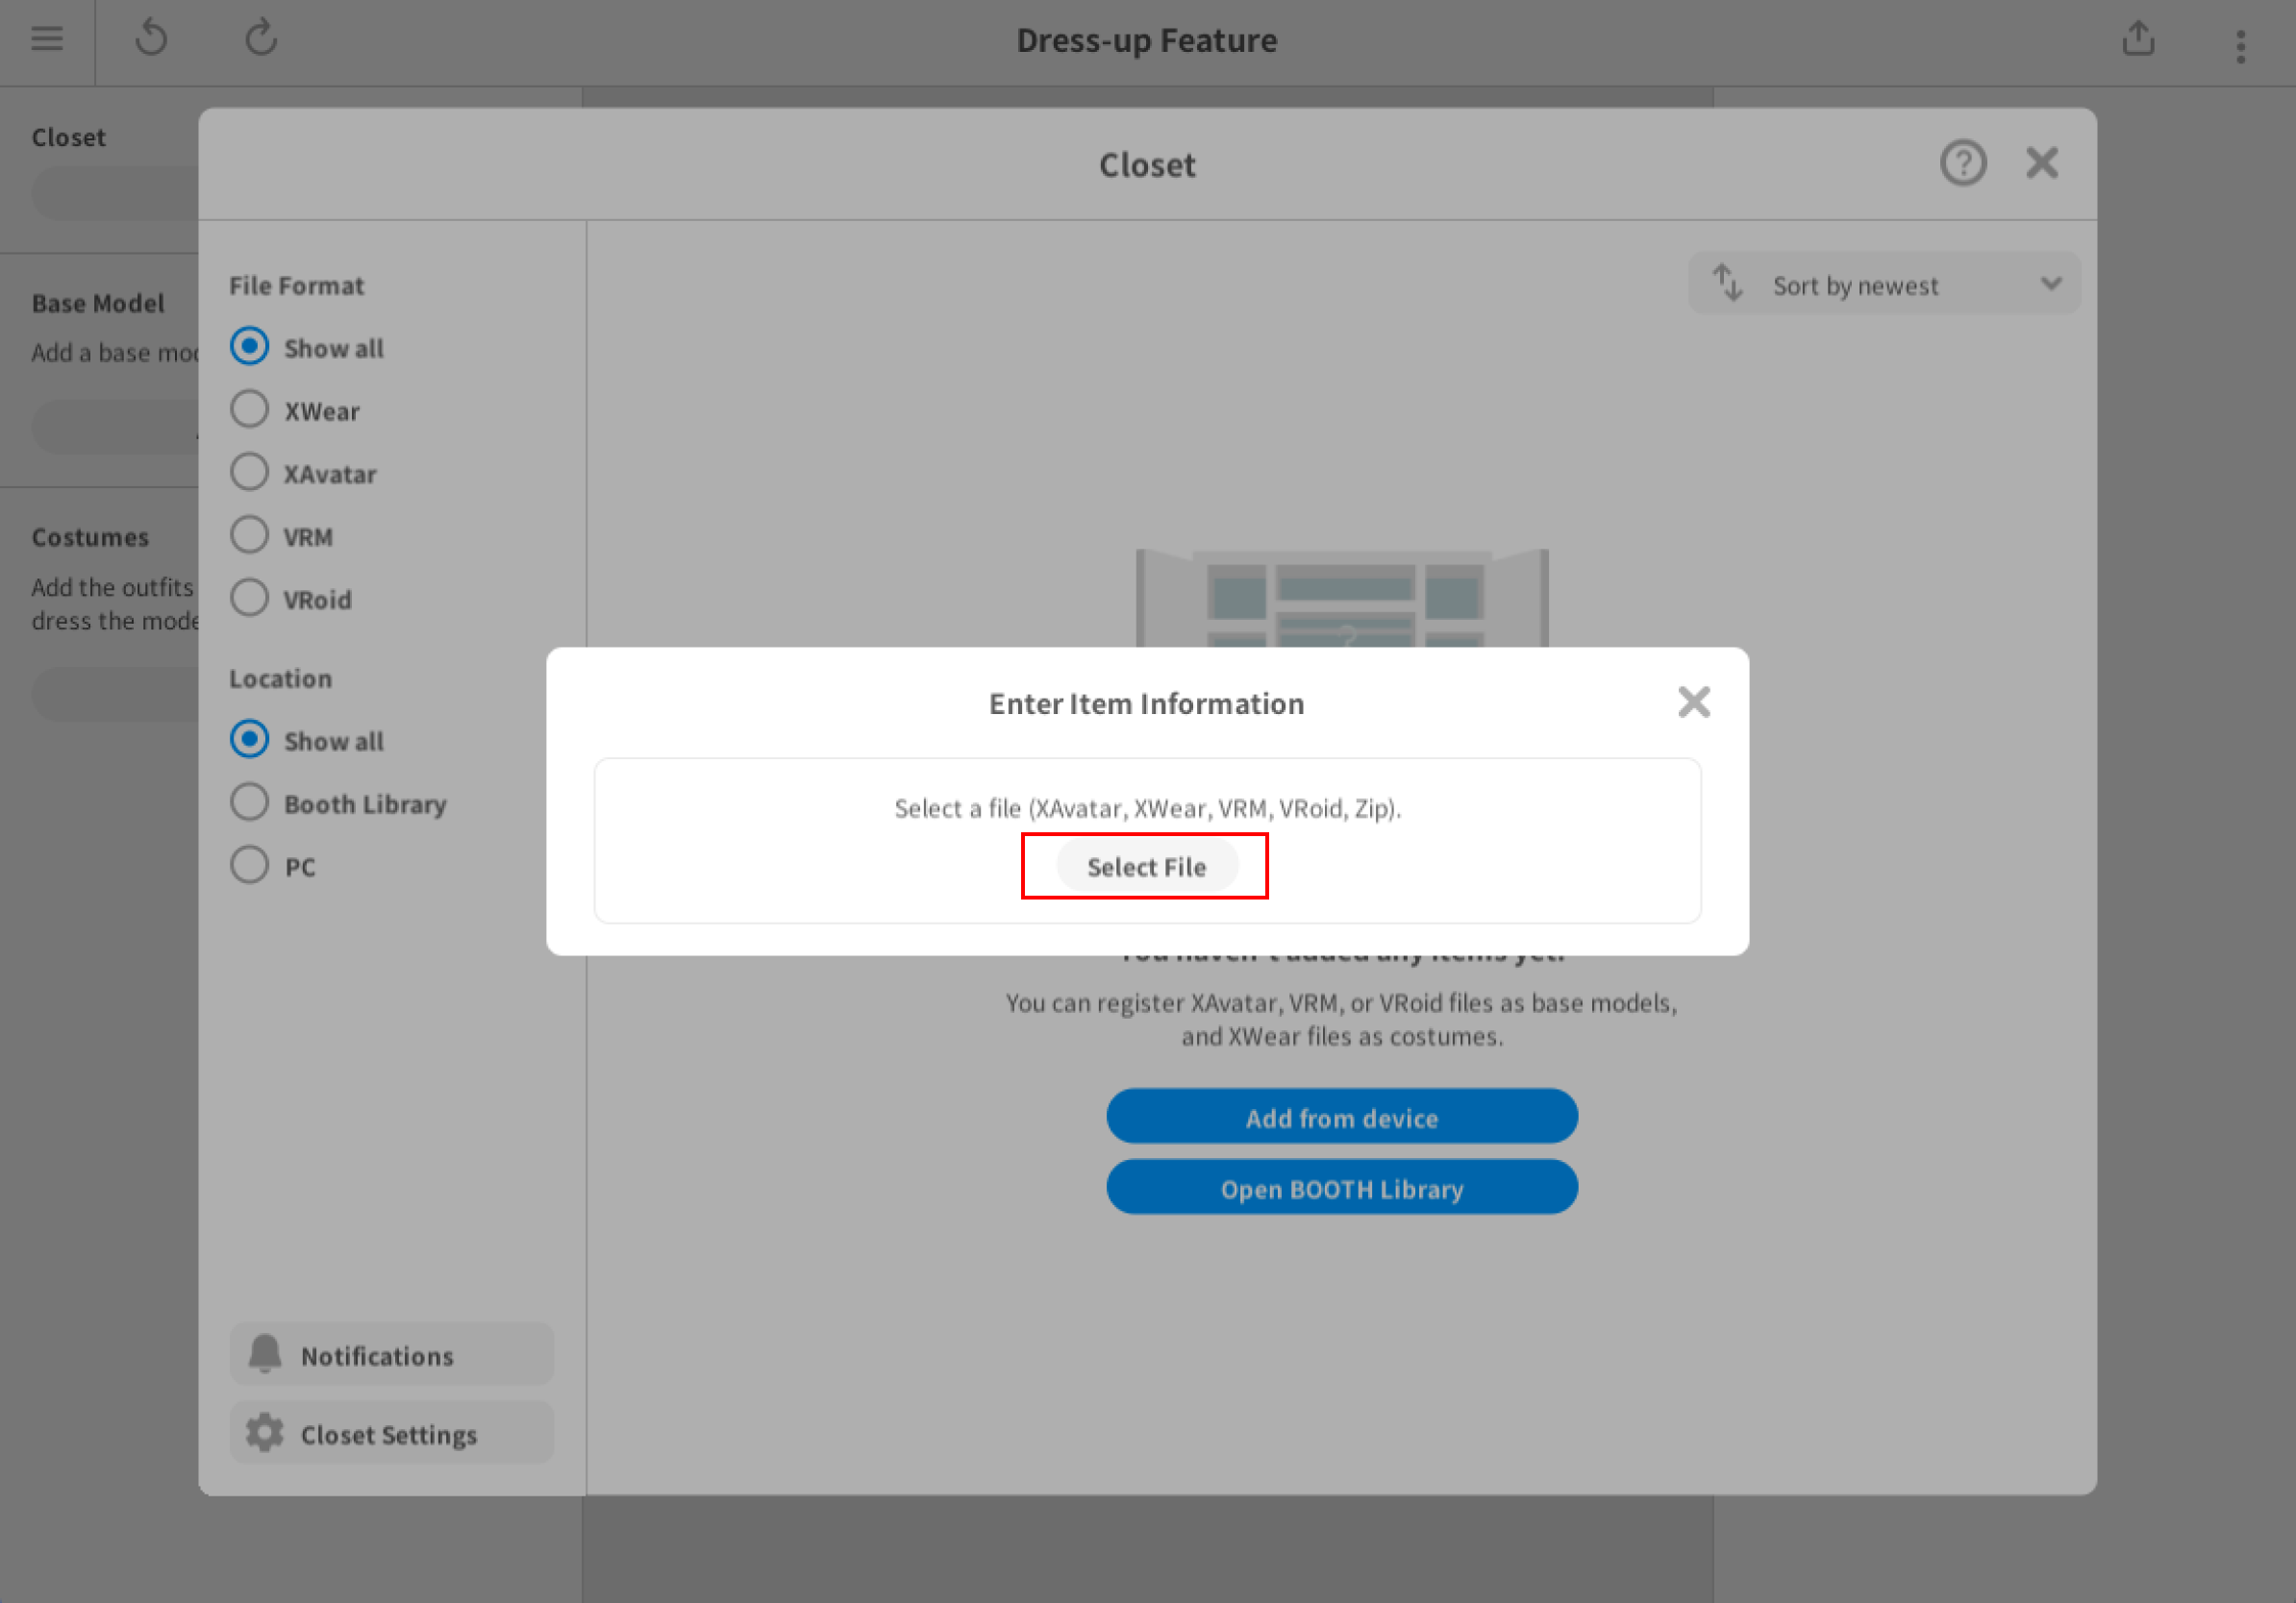Screen dimensions: 2296x1603
Task: Select the XWear file format radio
Action: pos(250,409)
